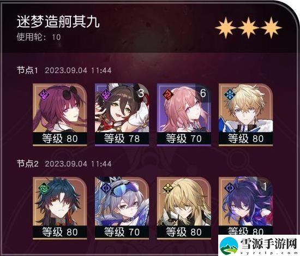Select first node's level 70 pink-haired portrait
Viewport: 300px width, 256px height.
pyautogui.click(x=184, y=115)
